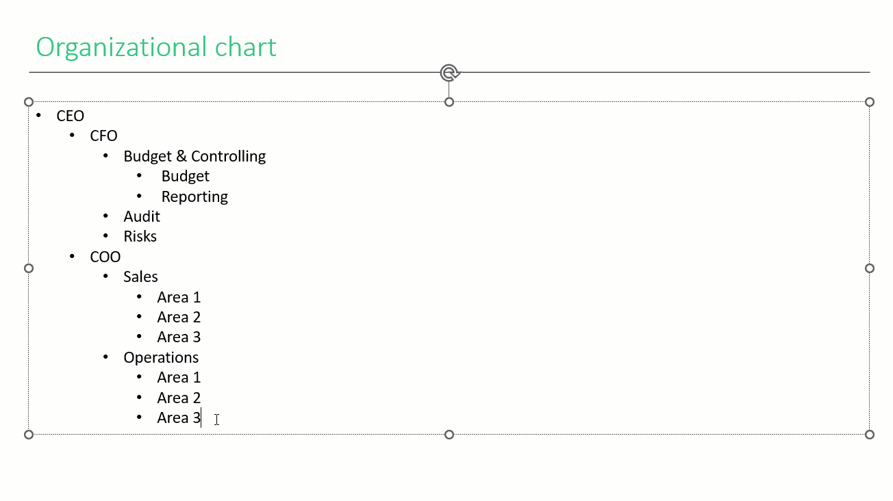The image size is (893, 501).
Task: Click the Sales bullet line
Action: [x=140, y=277]
